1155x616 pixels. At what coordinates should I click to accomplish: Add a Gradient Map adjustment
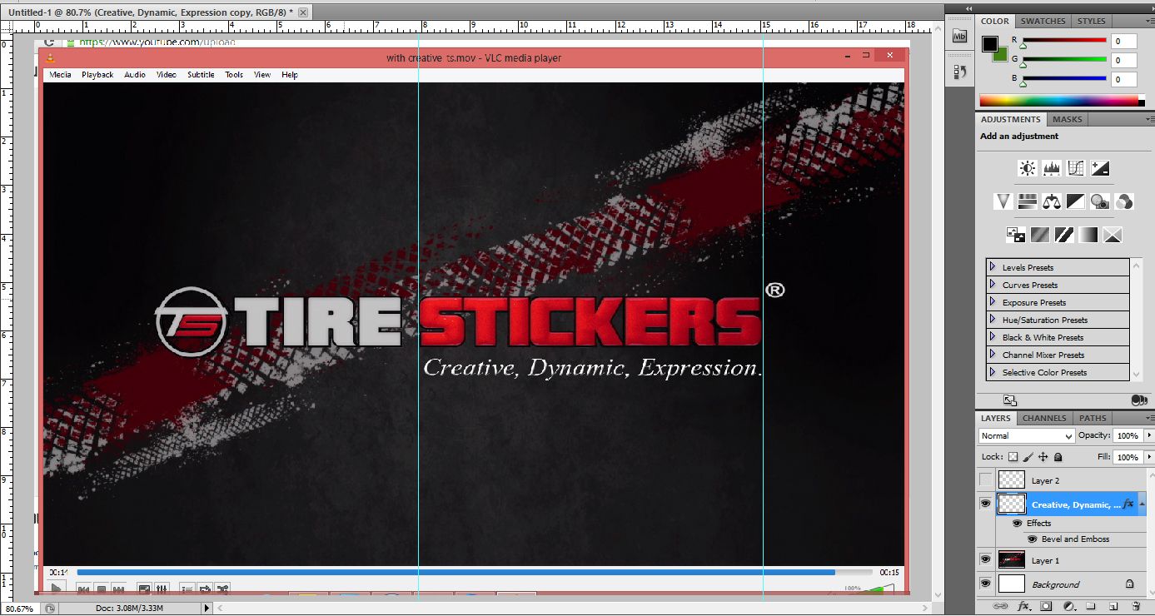coord(1088,235)
